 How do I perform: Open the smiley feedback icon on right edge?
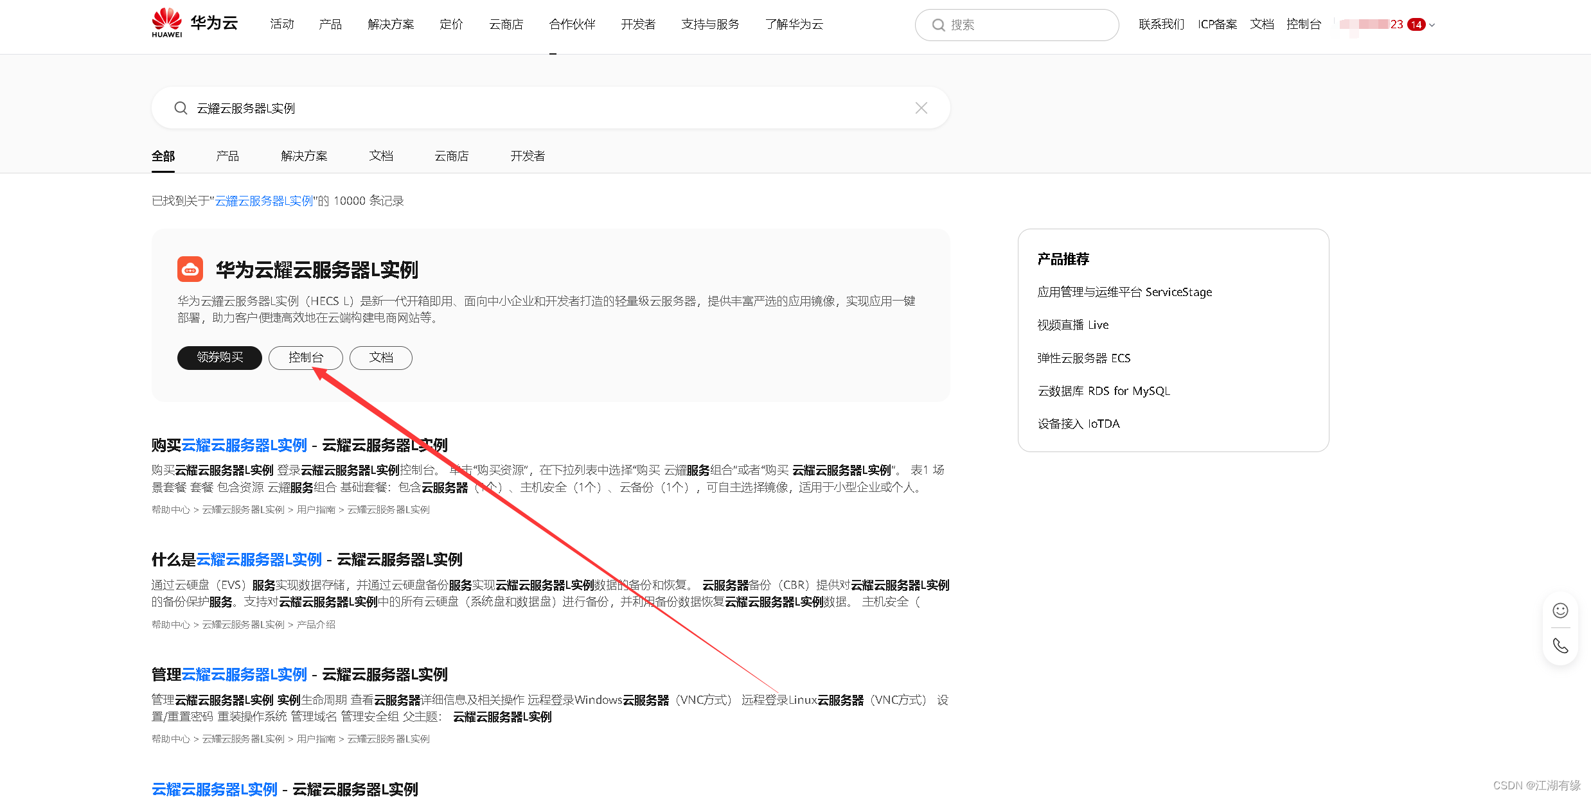pos(1560,611)
